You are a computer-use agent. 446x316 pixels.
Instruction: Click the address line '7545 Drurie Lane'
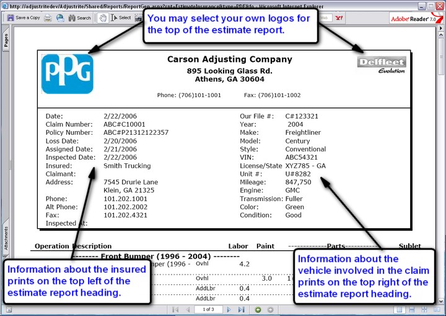pyautogui.click(x=131, y=182)
